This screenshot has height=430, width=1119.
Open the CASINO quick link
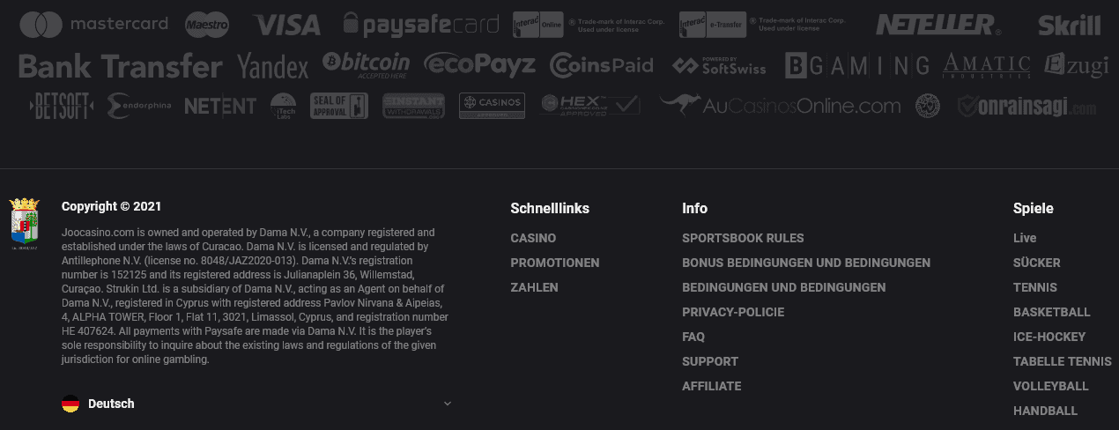click(533, 238)
